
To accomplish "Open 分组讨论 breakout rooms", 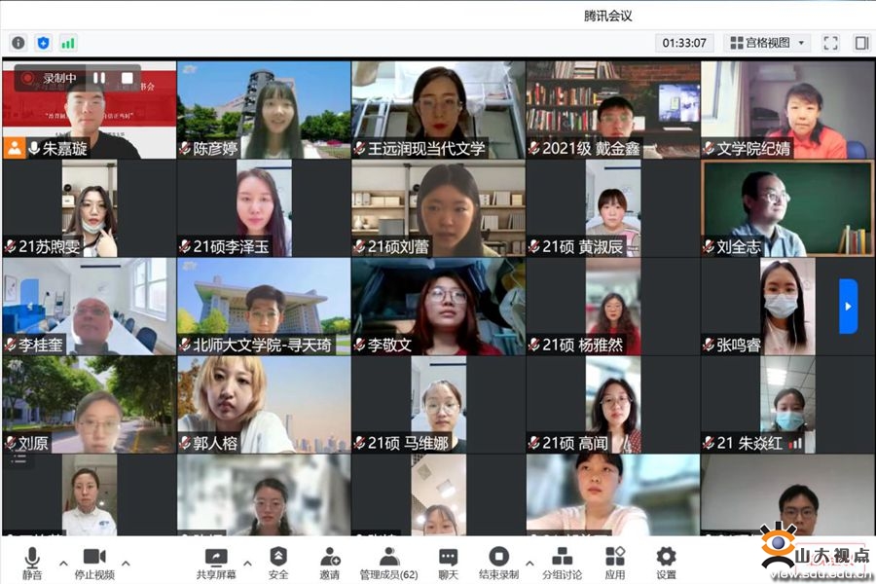I will [562, 563].
